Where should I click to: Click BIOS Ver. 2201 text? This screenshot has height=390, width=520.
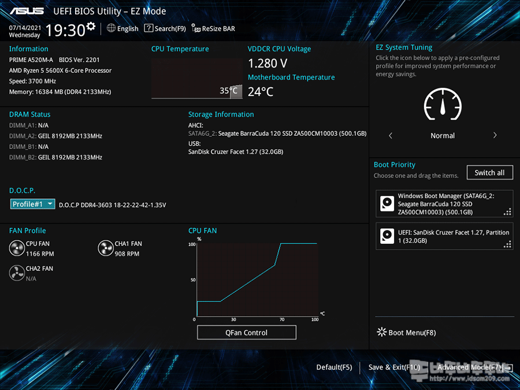coord(79,60)
